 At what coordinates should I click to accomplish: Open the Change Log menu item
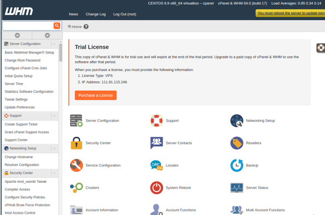(x=96, y=14)
